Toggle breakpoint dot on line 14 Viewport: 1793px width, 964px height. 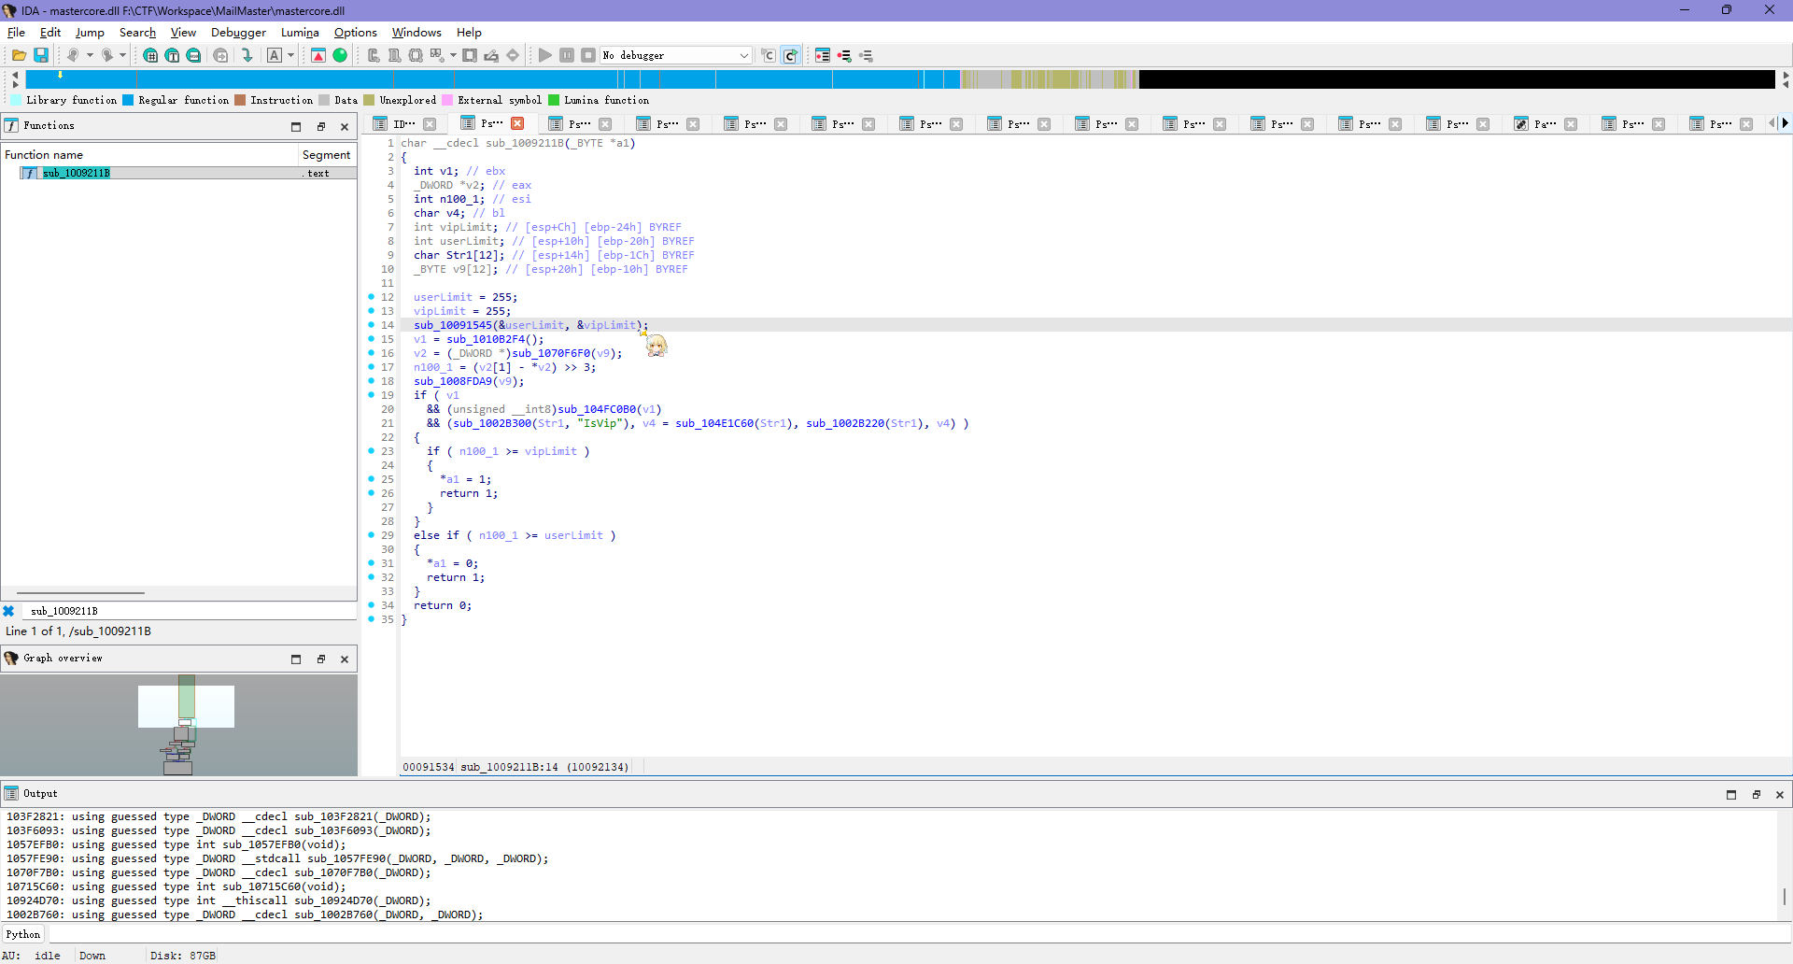click(x=372, y=325)
